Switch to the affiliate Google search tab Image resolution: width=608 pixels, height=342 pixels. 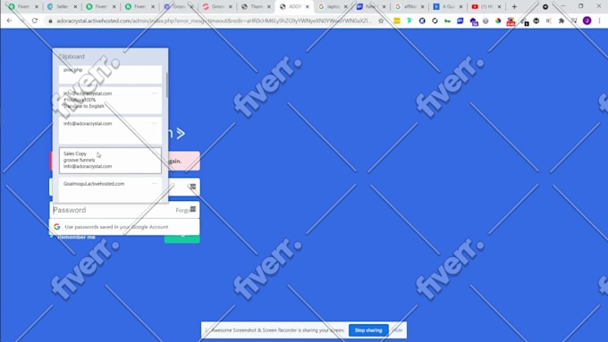(x=410, y=6)
